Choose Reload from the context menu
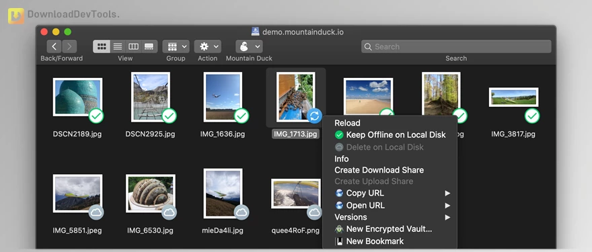The height and width of the screenshot is (252, 592). 390,123
